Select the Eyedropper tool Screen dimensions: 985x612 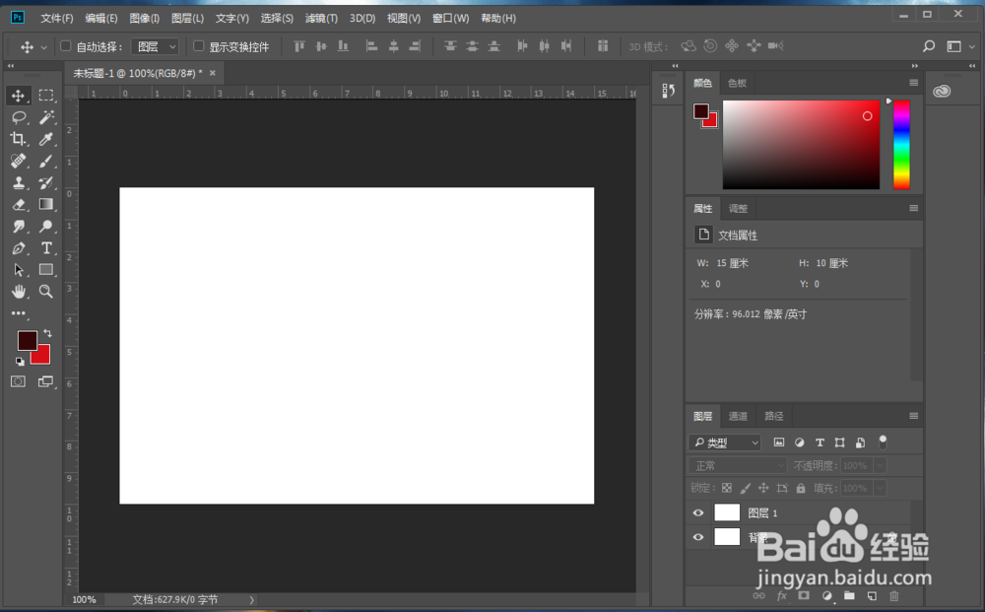coord(46,139)
